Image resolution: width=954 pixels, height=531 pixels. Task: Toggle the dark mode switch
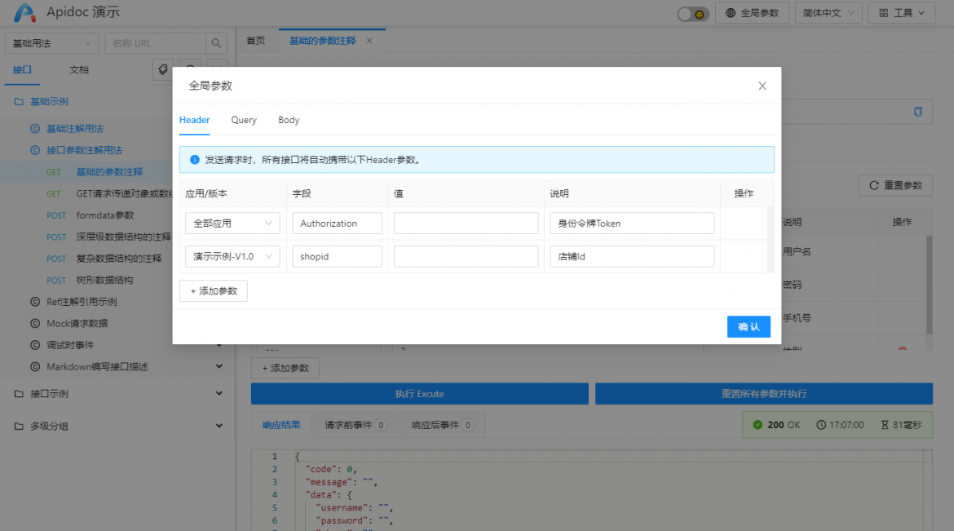pyautogui.click(x=693, y=13)
